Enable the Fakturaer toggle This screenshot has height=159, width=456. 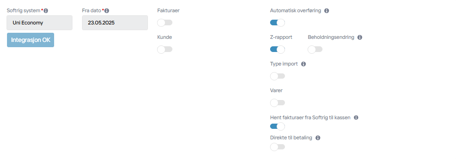click(x=165, y=23)
